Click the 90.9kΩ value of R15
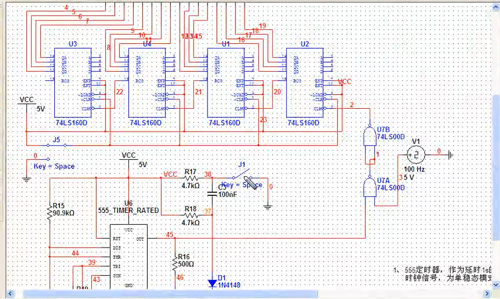 tap(64, 213)
